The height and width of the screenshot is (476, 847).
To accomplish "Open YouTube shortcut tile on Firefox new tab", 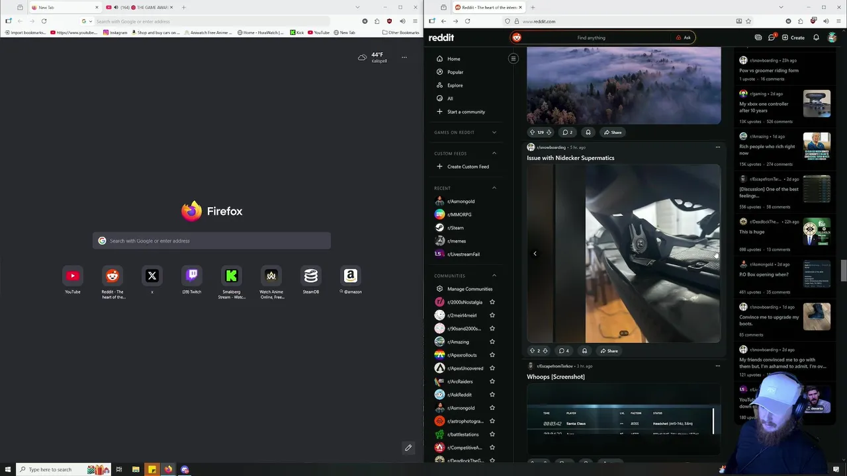I will tap(73, 276).
